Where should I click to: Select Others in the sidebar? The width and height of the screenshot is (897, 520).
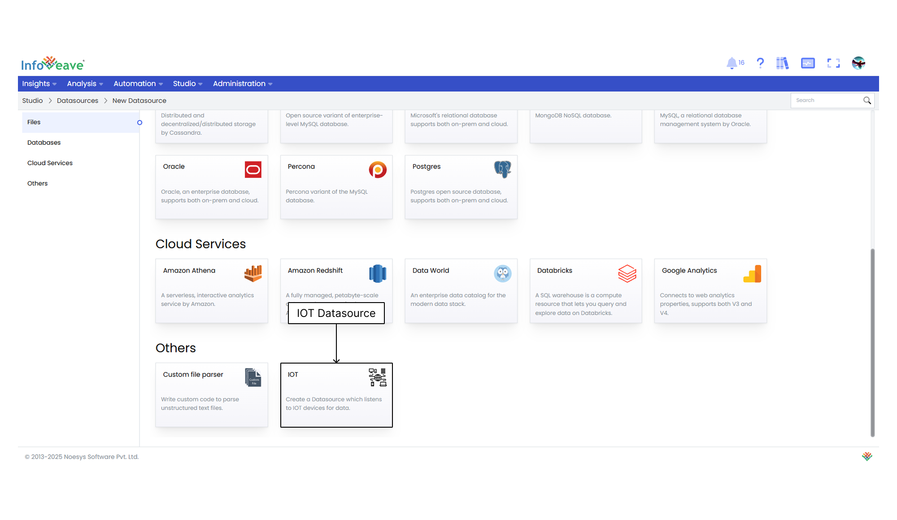tap(81, 183)
